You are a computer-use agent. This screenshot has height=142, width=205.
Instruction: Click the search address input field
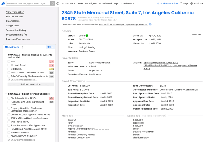click(28, 3)
